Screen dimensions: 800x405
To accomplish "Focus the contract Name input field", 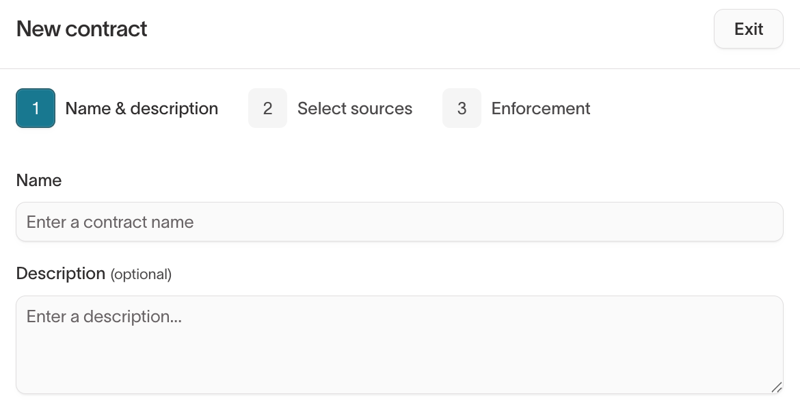I will click(x=399, y=222).
